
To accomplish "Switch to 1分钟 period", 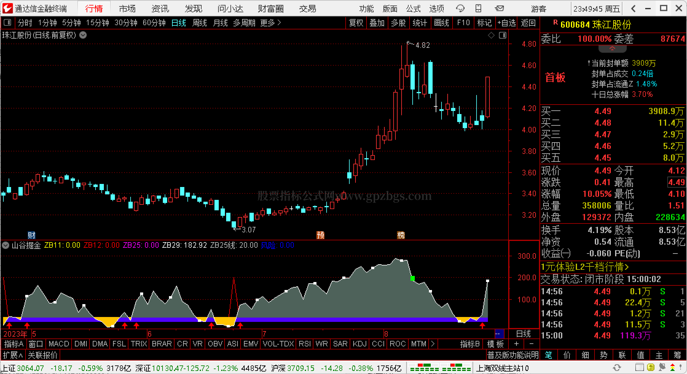I will (x=47, y=23).
